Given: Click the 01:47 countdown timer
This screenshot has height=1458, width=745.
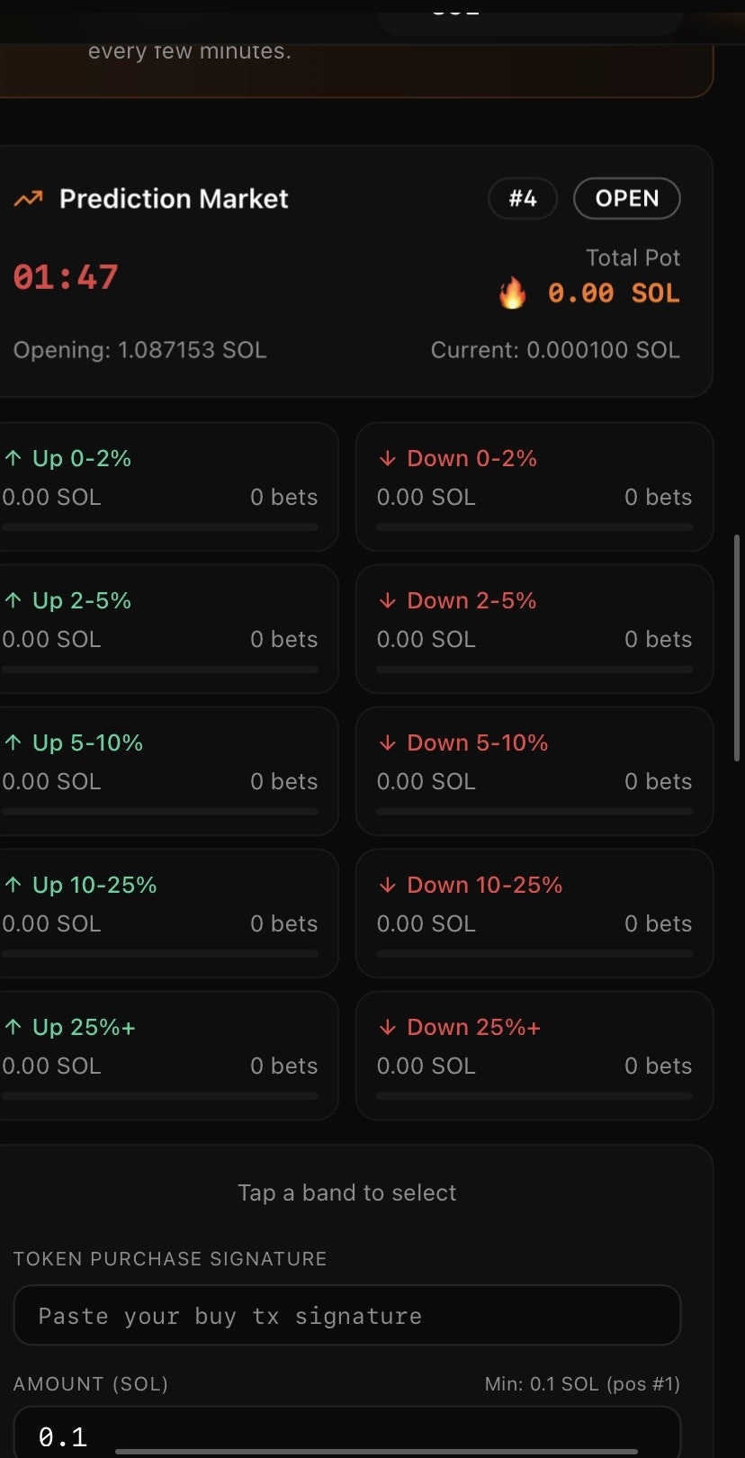Looking at the screenshot, I should (x=66, y=277).
